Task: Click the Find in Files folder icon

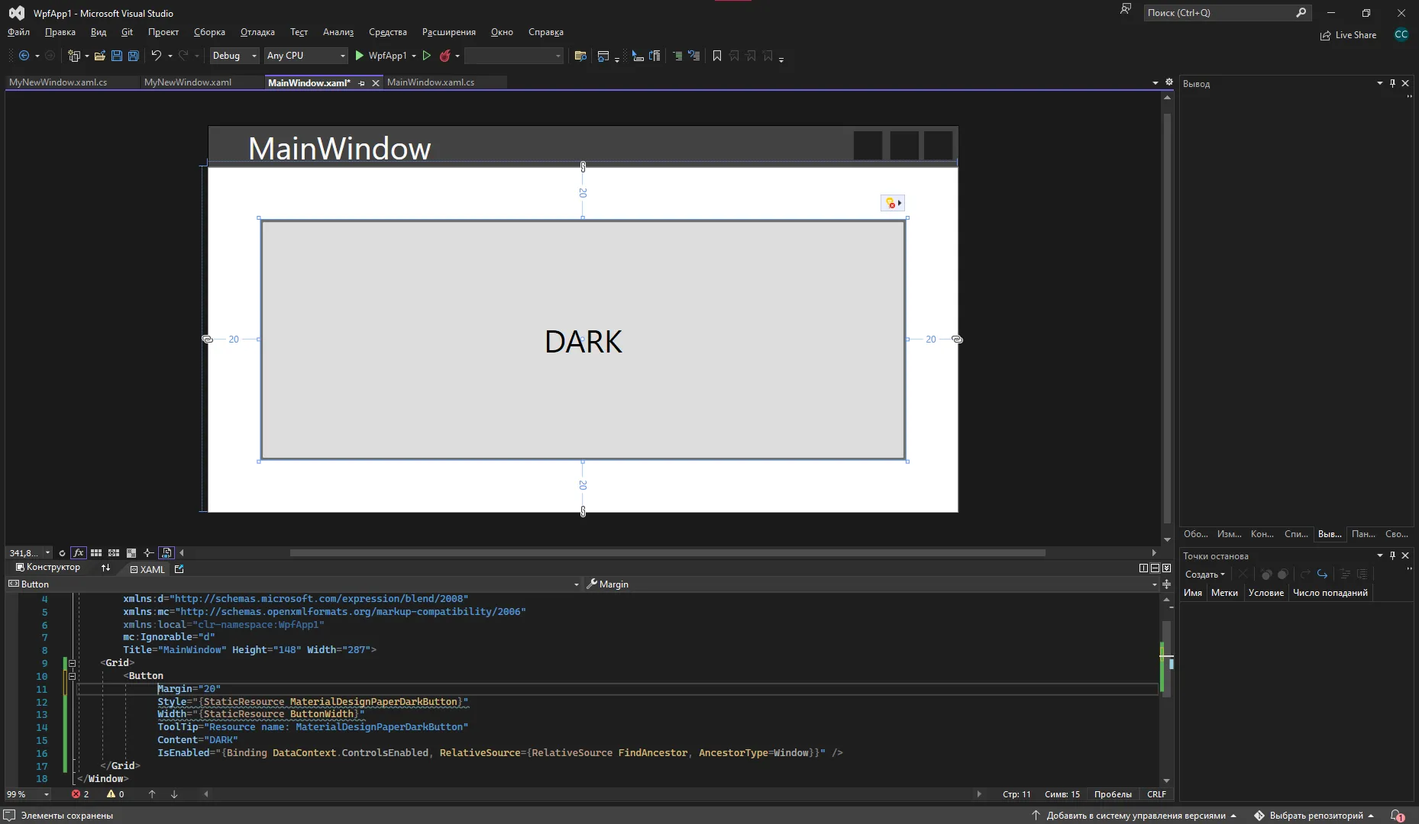Action: point(580,56)
